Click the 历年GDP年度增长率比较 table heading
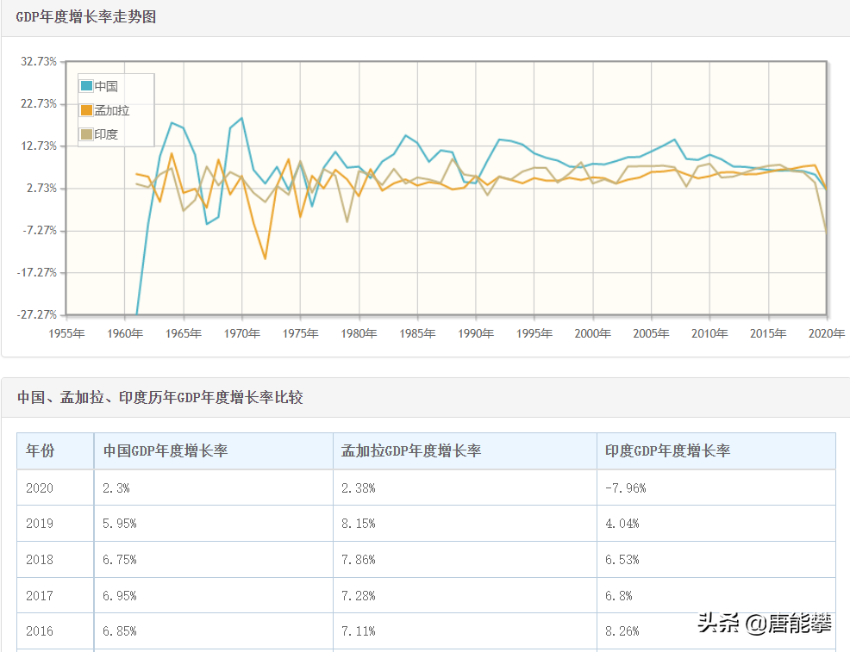 point(160,397)
